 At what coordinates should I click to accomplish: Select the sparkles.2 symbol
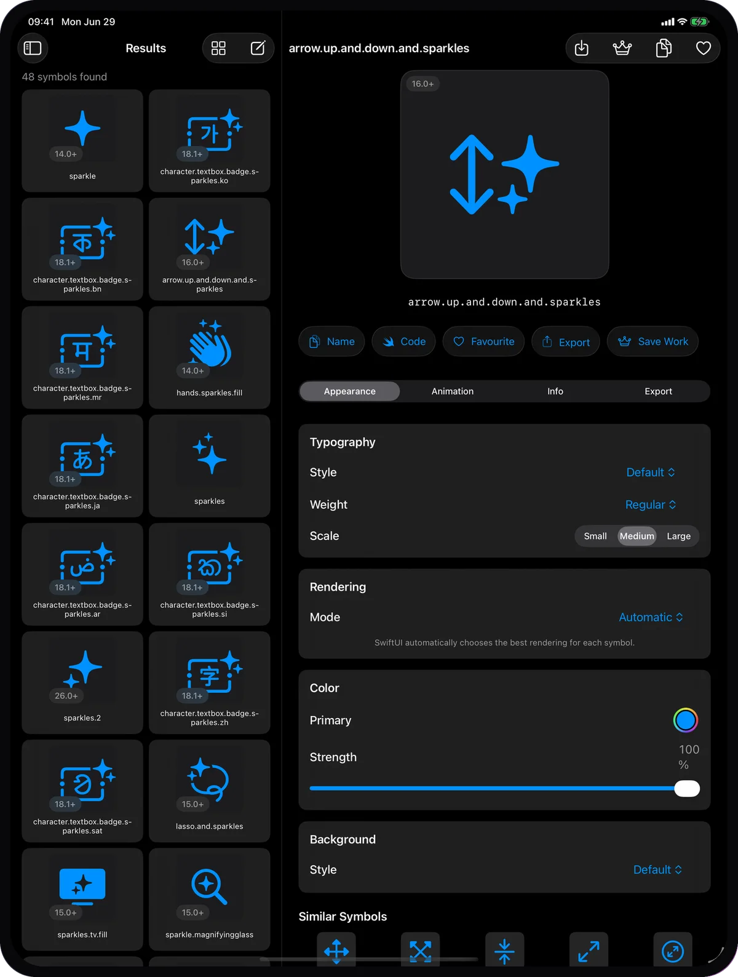click(82, 682)
